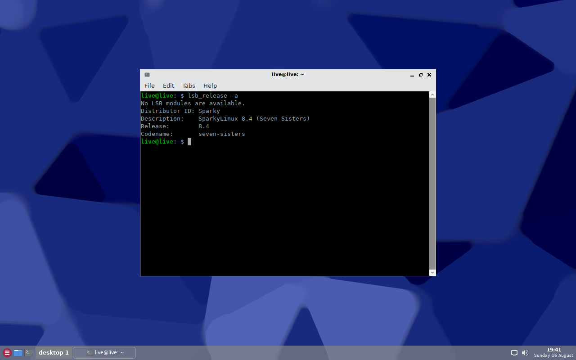This screenshot has height=360, width=576.
Task: Click the 'Distributor ID: Sparky' output line
Action: tap(180, 111)
